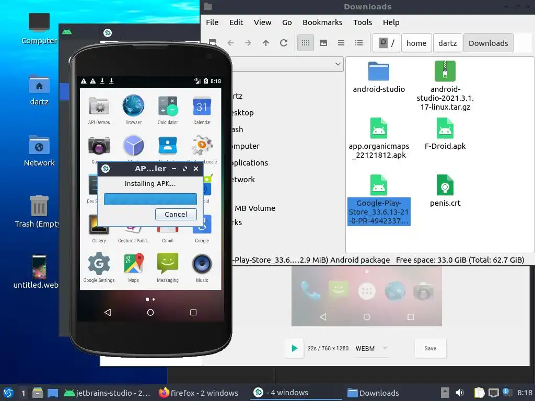Open volume control in system tray
This screenshot has width=535, height=401.
(x=460, y=393)
